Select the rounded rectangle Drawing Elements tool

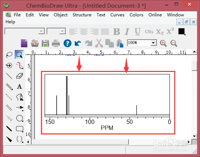point(20,129)
